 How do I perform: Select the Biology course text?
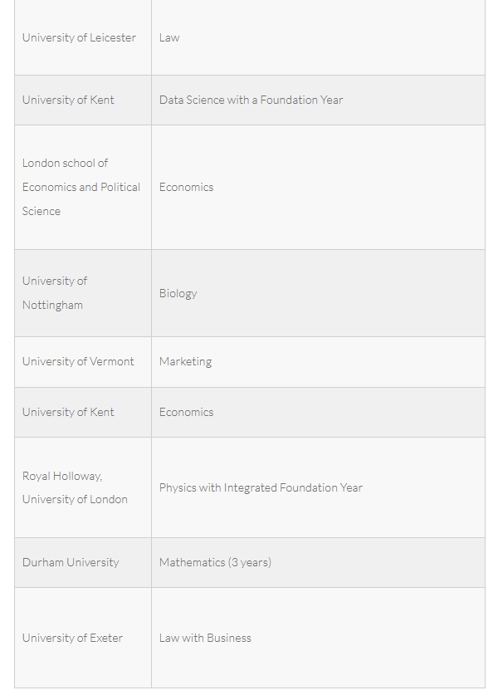tap(178, 293)
